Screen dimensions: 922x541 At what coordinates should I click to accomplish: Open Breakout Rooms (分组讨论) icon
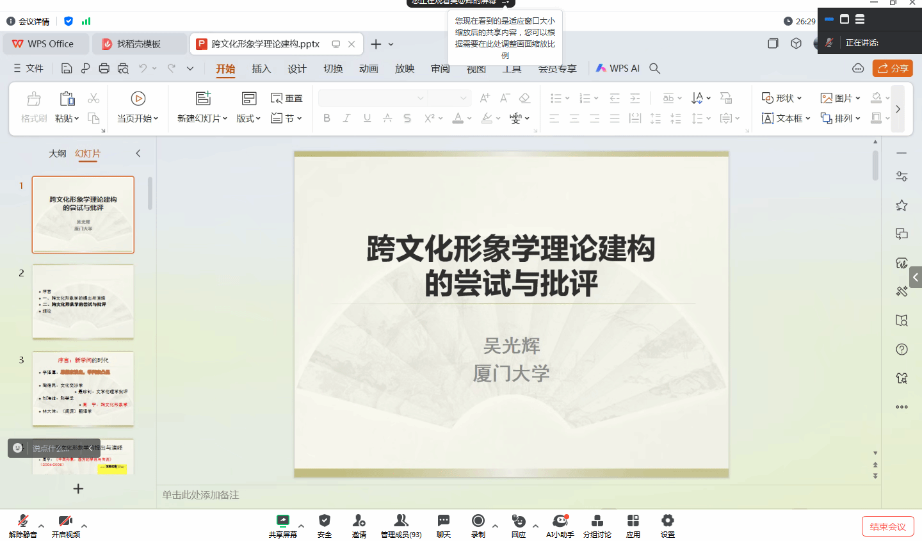(597, 521)
